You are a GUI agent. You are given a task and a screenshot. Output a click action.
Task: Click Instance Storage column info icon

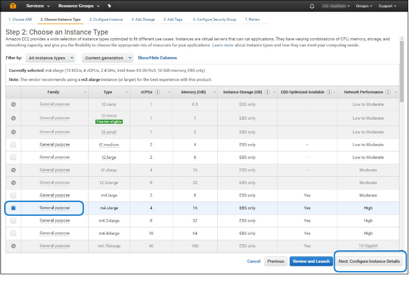tap(267, 92)
